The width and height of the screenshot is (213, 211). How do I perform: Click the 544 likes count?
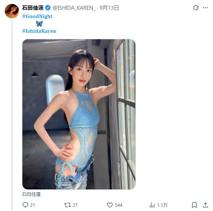pos(118,205)
